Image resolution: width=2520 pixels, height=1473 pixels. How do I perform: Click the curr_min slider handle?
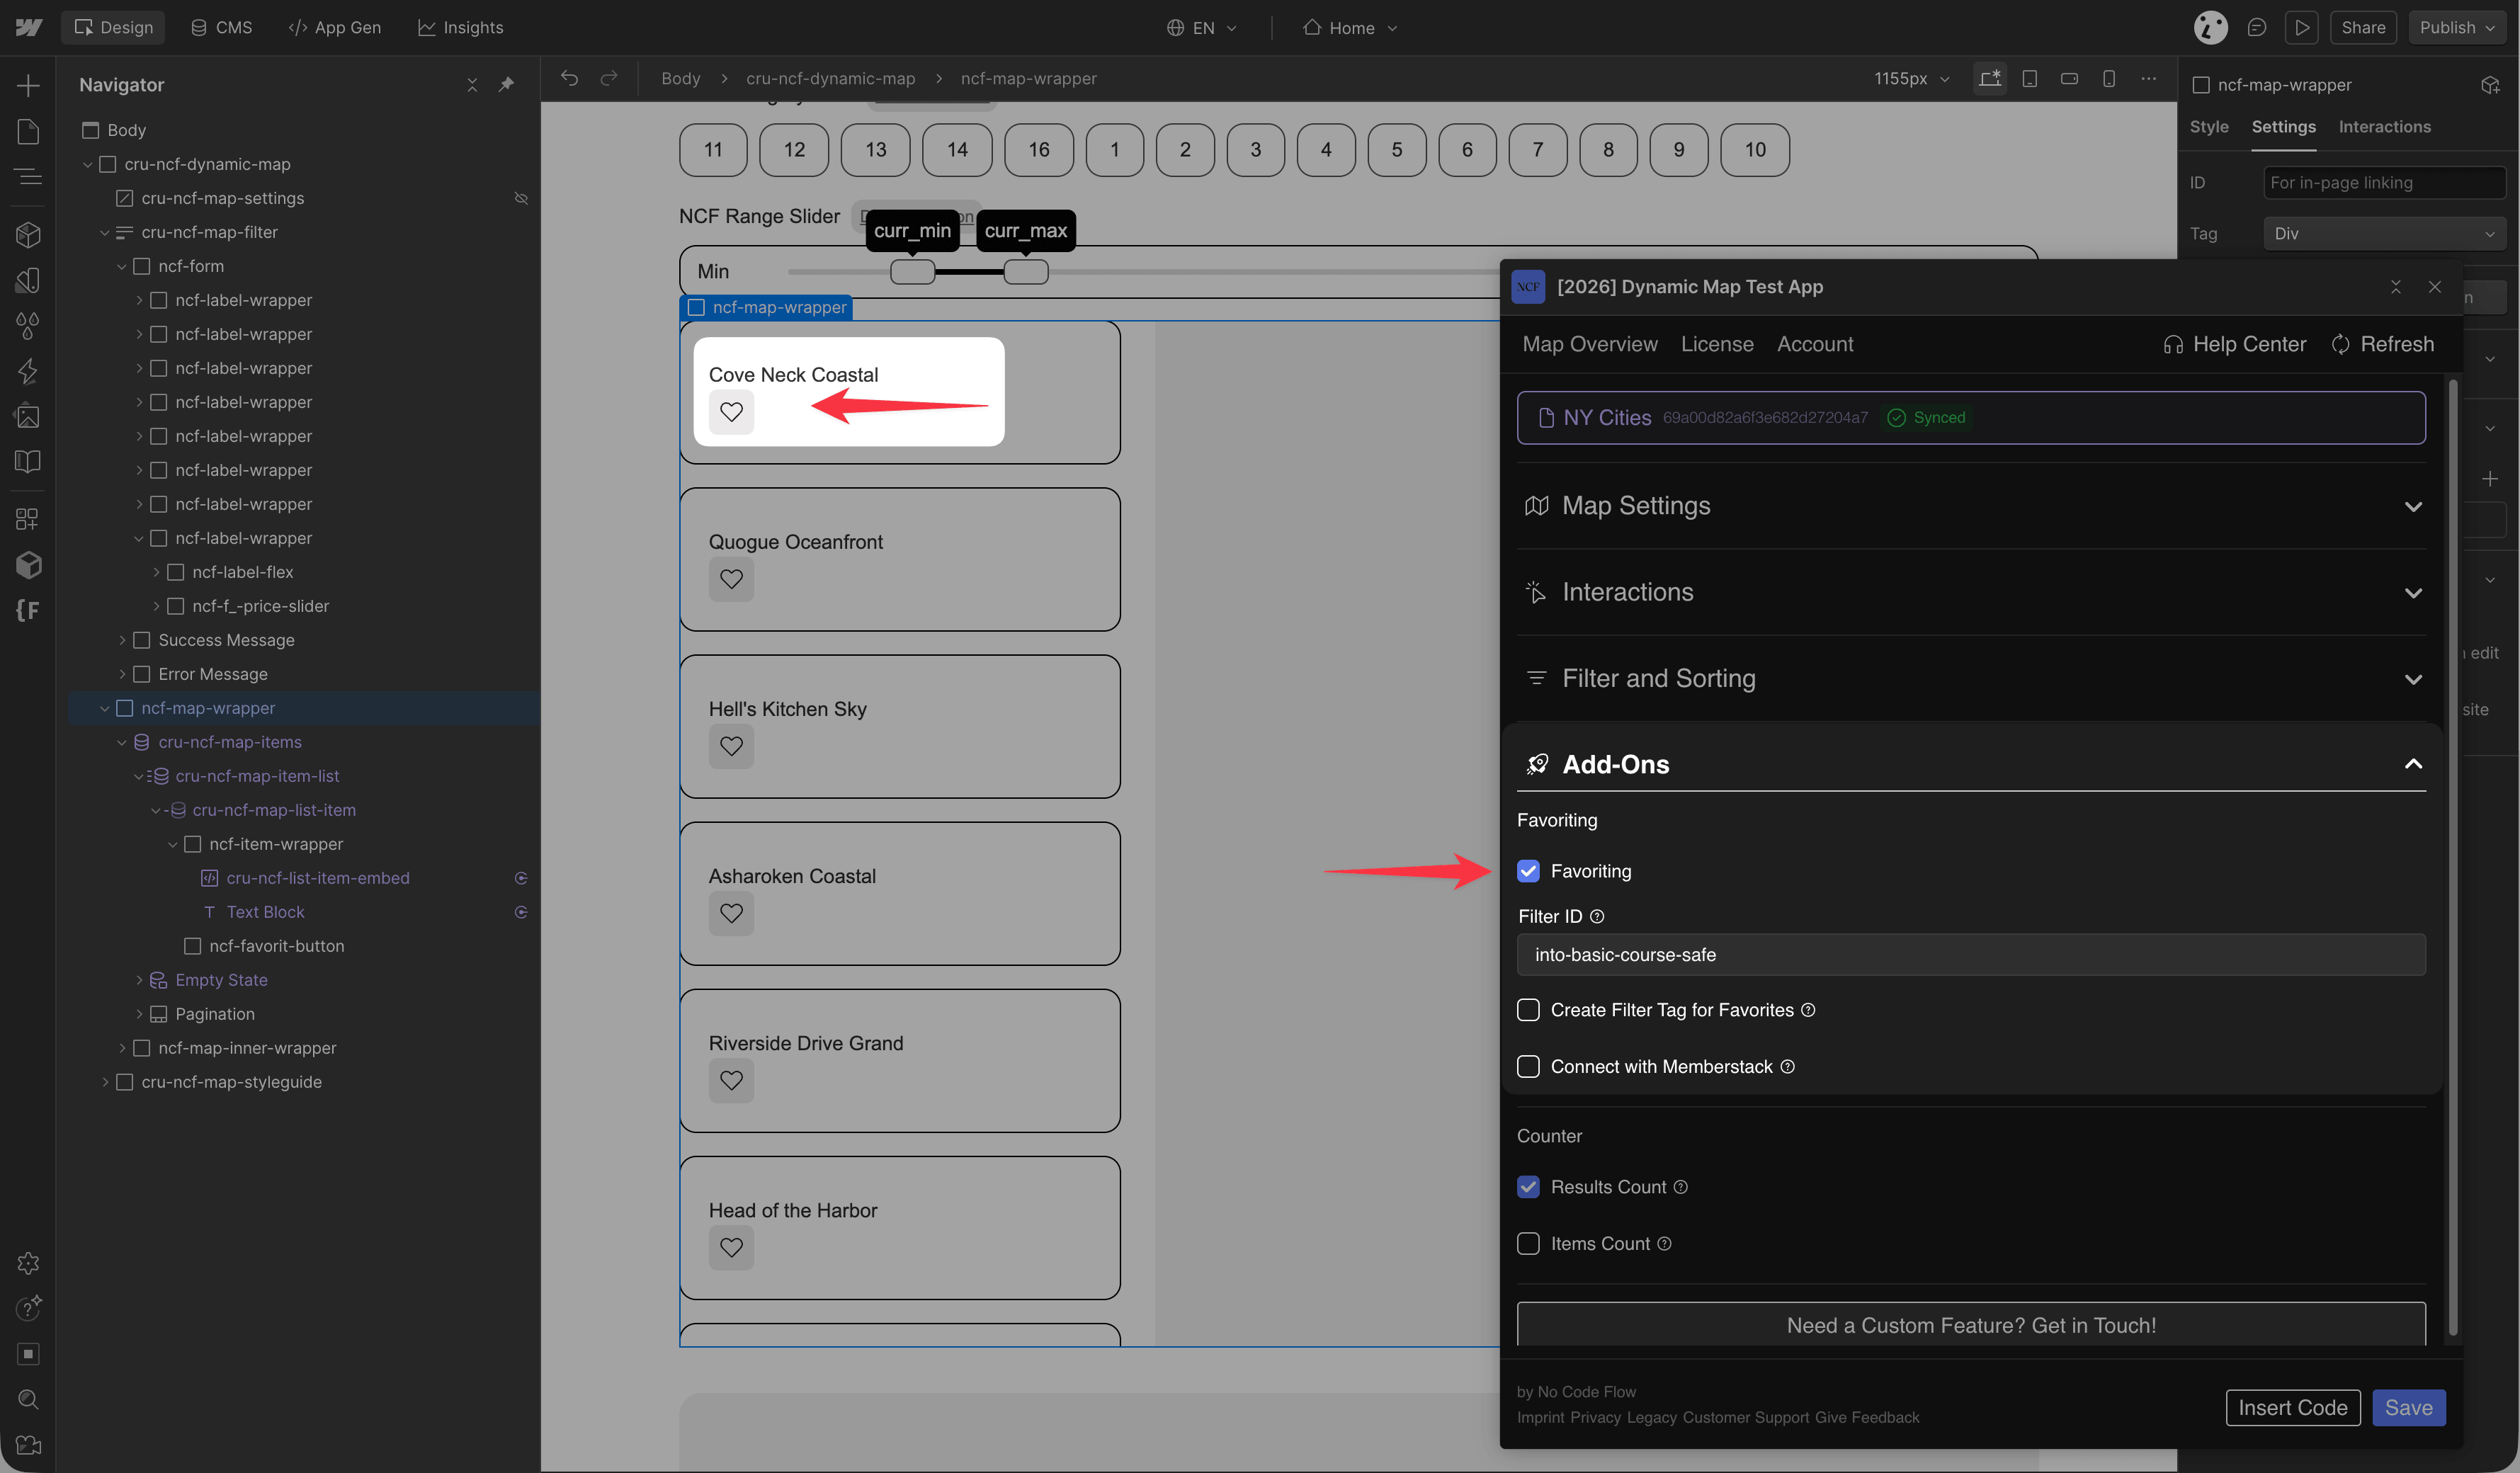[912, 272]
